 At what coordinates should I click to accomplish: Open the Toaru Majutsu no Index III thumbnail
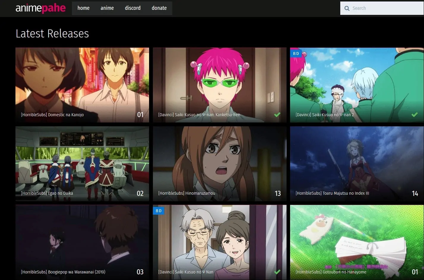357,159
